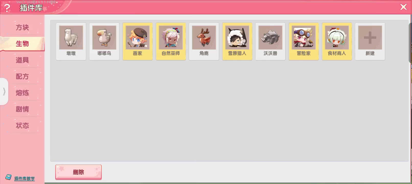This screenshot has width=412, height=184.
Task: Click the 删除 delete button
Action: point(78,172)
